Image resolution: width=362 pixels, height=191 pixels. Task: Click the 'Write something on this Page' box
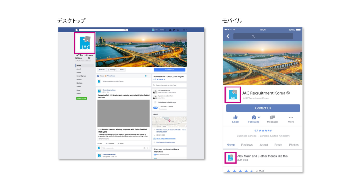tap(124, 81)
